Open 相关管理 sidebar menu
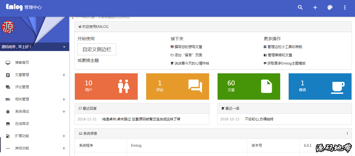The width and height of the screenshot is (355, 156). pos(22,99)
